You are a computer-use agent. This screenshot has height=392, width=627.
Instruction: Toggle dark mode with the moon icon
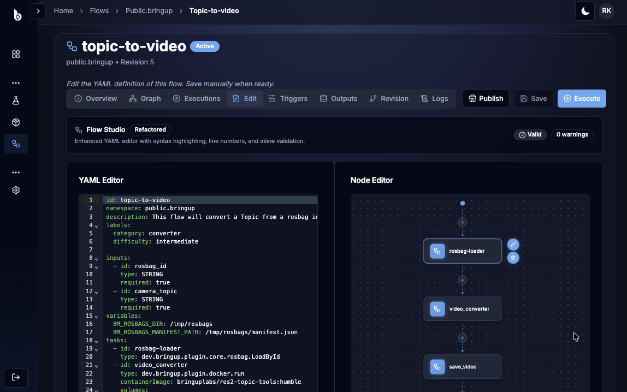pyautogui.click(x=584, y=10)
